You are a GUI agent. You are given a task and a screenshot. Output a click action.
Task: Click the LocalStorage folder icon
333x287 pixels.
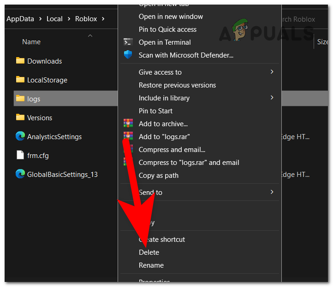pos(20,80)
